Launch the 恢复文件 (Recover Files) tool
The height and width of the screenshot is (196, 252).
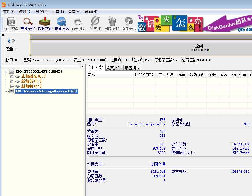pyautogui.click(x=45, y=24)
